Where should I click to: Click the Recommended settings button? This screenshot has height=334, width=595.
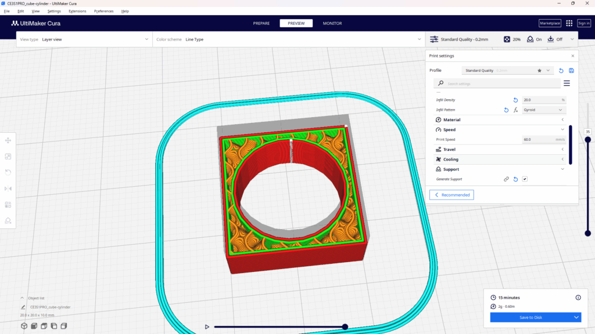coord(451,194)
